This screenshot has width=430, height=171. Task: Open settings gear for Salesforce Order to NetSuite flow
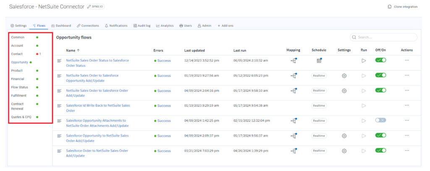coord(344,151)
